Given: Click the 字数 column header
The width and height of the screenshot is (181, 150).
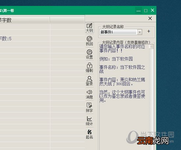Looking at the screenshot, I should (x=24, y=20).
